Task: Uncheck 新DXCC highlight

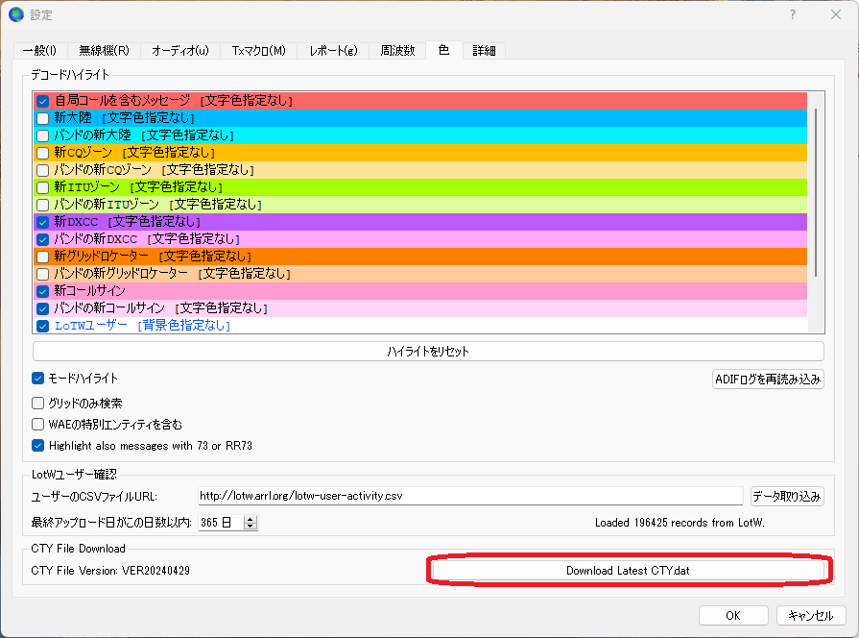Action: [x=42, y=221]
